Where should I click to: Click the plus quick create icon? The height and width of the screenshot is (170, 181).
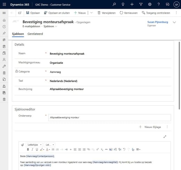132,5
